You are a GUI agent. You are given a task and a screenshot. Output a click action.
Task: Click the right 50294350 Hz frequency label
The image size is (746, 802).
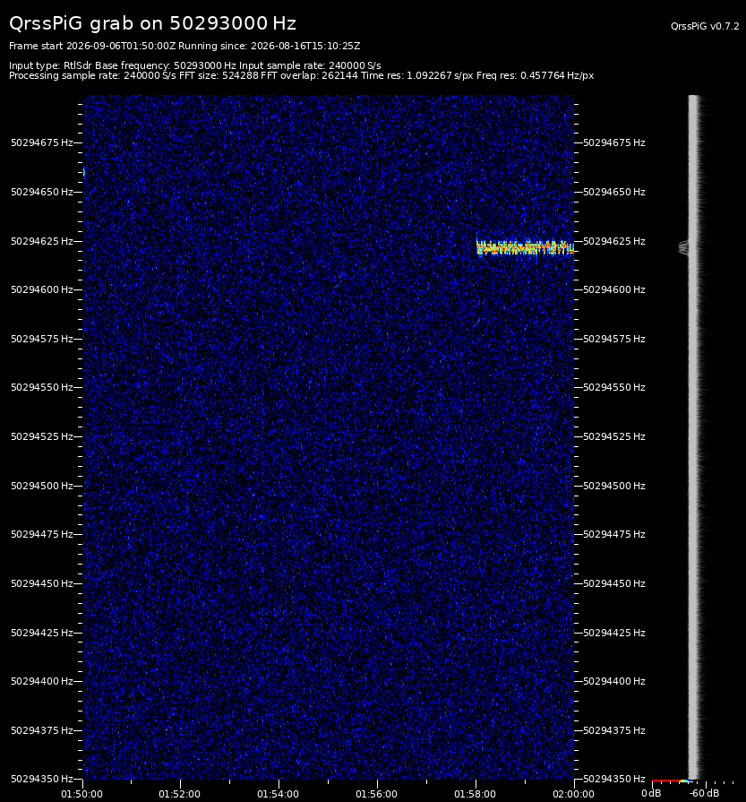[x=614, y=779]
